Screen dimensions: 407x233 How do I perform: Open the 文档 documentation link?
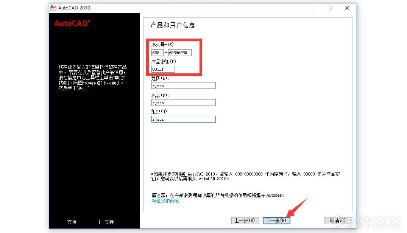72,222
